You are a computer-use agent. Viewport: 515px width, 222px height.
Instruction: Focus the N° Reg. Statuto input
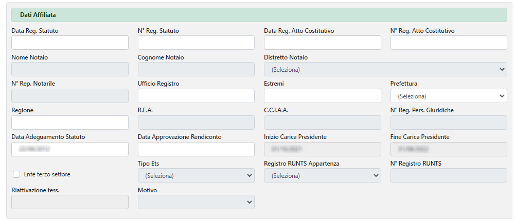(x=196, y=43)
